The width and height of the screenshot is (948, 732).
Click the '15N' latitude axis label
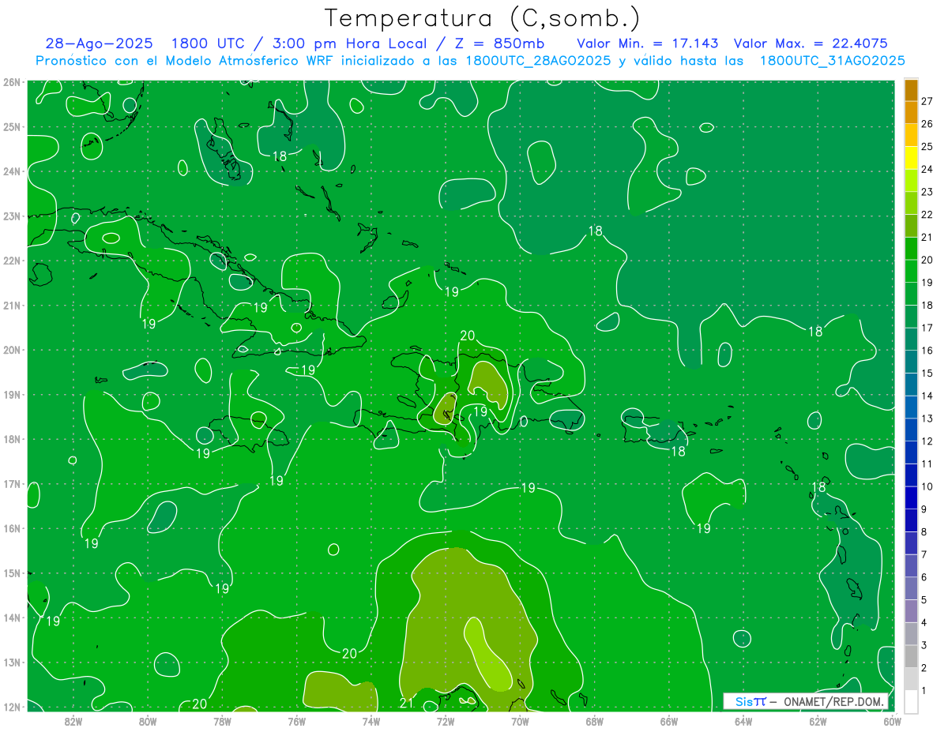[12, 573]
